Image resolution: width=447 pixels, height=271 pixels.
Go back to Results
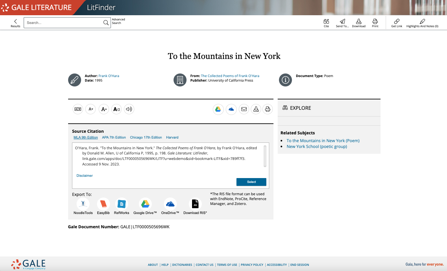pyautogui.click(x=15, y=23)
